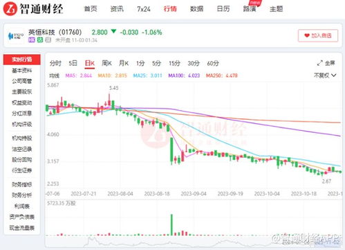Screen dimensions: 345x250
Task: Select the 分时 intraday chart tab
Action: click(x=55, y=63)
